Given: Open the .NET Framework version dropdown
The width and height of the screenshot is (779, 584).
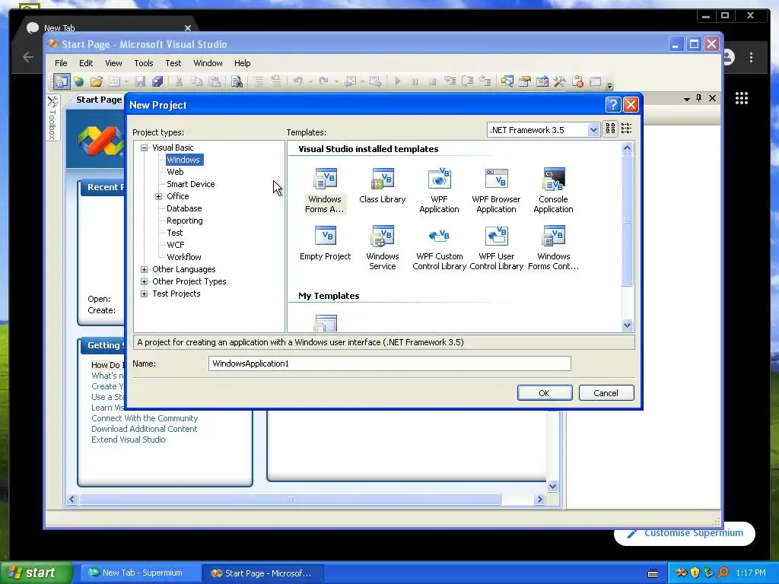Looking at the screenshot, I should pos(593,129).
